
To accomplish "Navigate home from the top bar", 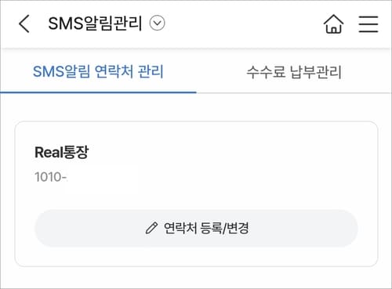I will pyautogui.click(x=333, y=23).
